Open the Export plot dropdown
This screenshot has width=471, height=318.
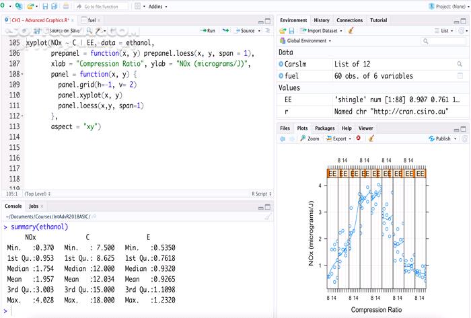(339, 138)
